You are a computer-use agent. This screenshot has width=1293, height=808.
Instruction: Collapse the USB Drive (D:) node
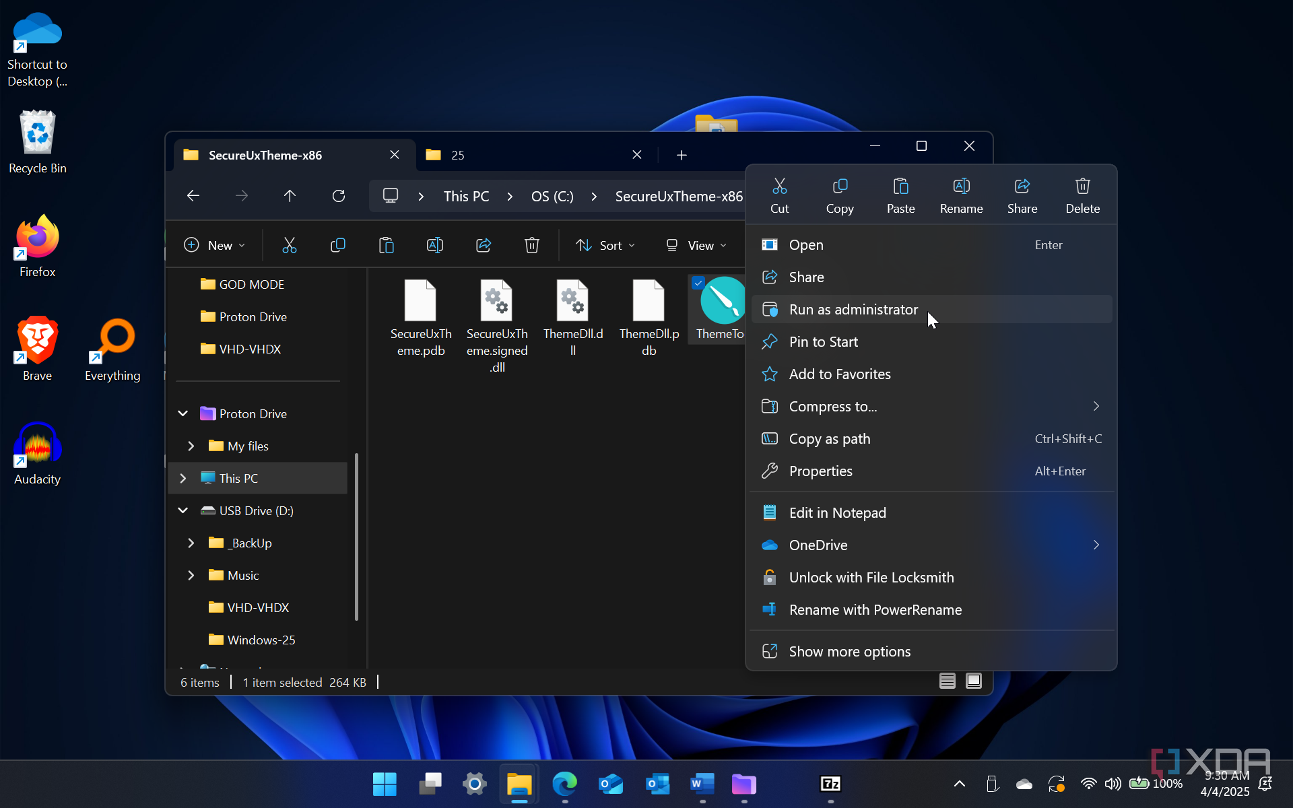click(x=183, y=510)
